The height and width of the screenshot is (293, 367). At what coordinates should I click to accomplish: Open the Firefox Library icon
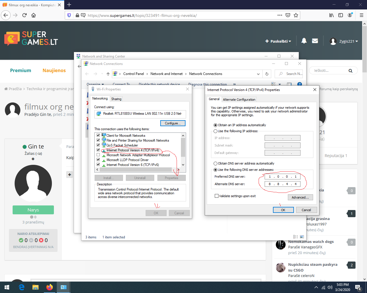tap(331, 15)
